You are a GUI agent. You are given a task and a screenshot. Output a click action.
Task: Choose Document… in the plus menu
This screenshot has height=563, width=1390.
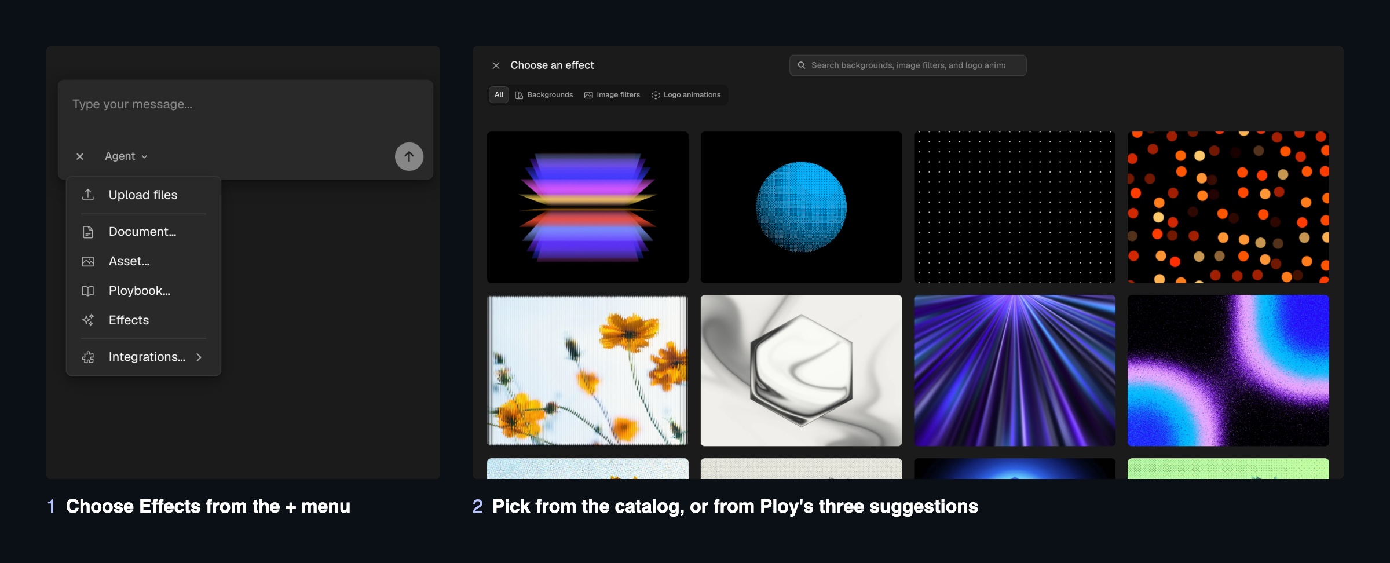click(x=144, y=232)
